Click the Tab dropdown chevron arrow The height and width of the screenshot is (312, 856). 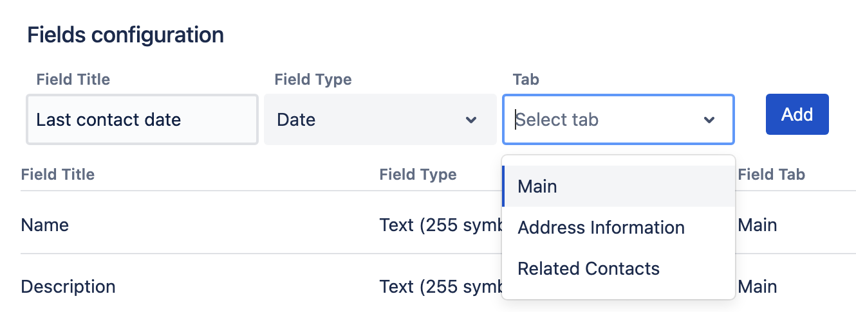pos(709,120)
